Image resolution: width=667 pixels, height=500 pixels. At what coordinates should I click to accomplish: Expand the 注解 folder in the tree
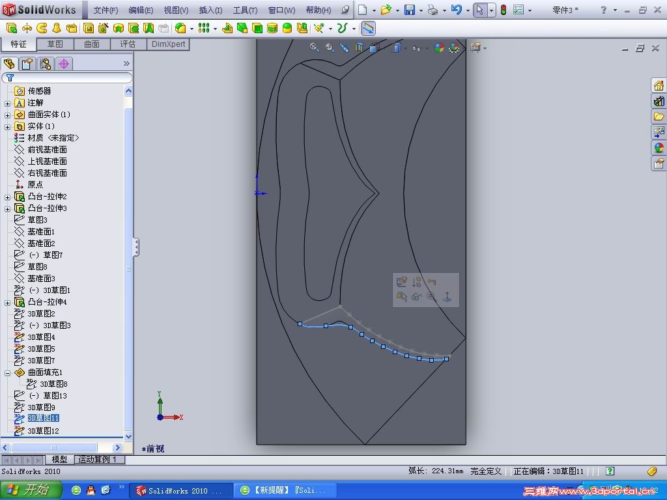8,103
